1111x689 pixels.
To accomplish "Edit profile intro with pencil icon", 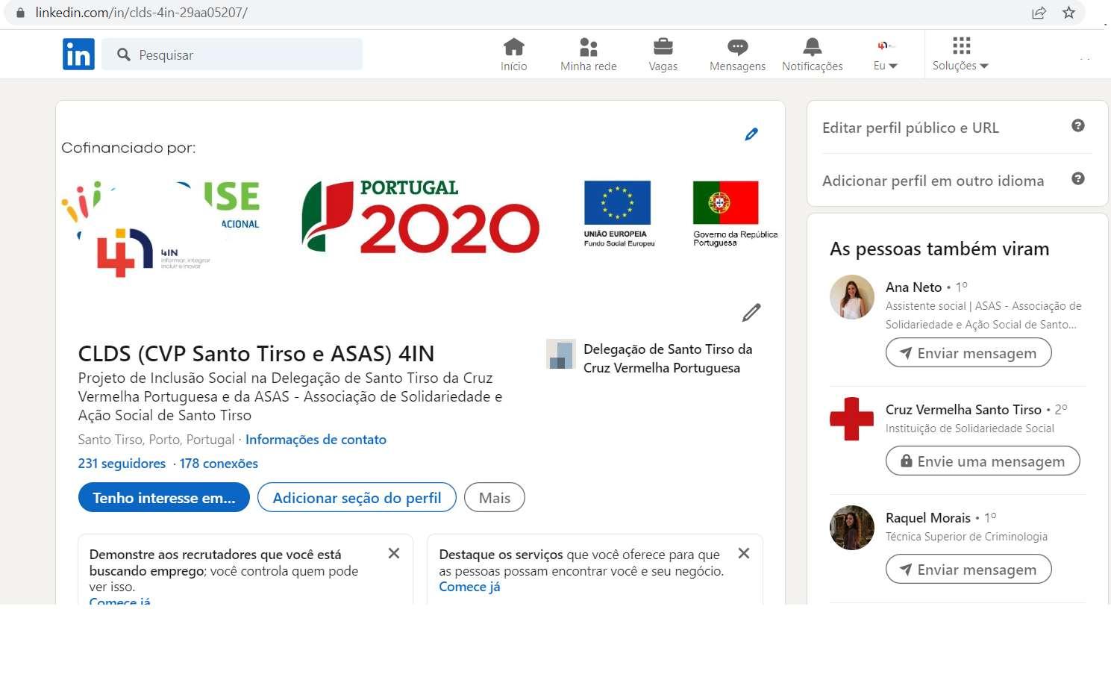I will point(751,313).
